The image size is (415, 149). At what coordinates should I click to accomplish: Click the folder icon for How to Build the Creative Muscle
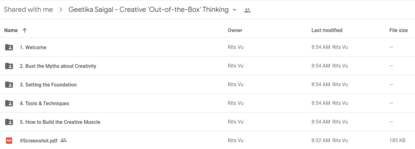click(9, 122)
